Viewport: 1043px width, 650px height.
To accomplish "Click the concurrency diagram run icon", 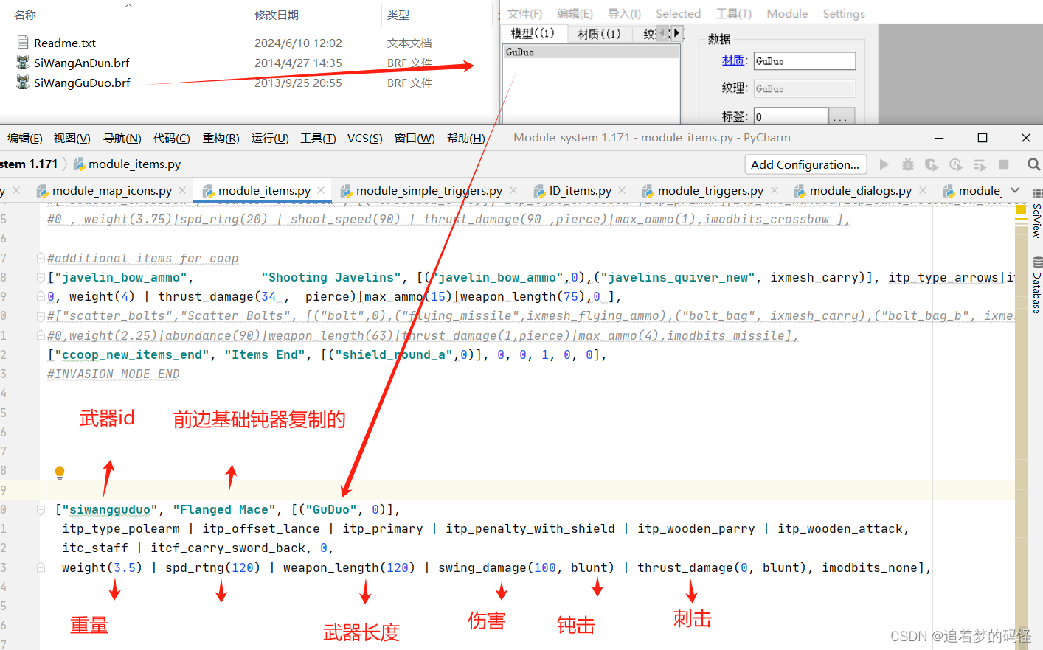I will 980,164.
